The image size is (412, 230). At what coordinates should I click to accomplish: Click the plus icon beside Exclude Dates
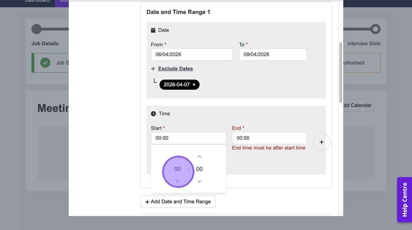click(x=153, y=69)
